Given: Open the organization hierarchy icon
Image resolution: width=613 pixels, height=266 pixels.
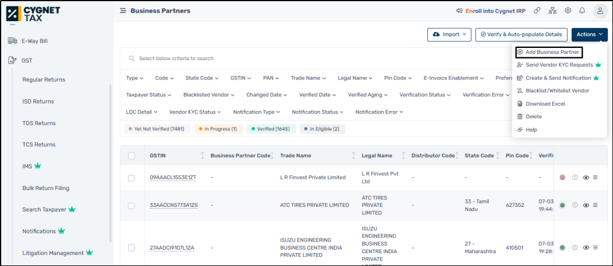Looking at the screenshot, I should tap(552, 11).
